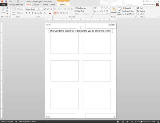Open Brian Underdahl account menu

(149, 5)
